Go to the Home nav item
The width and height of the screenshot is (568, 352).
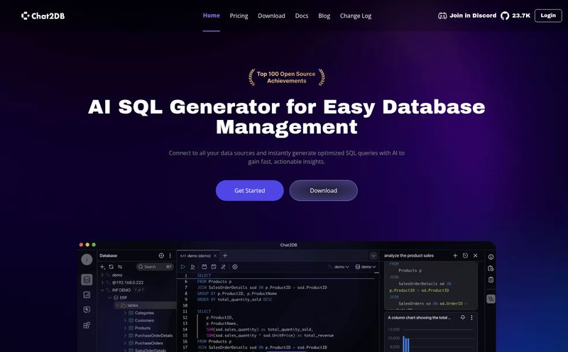(211, 16)
